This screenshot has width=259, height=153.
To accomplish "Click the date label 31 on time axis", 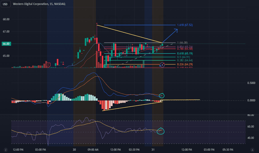I will click(153, 150).
